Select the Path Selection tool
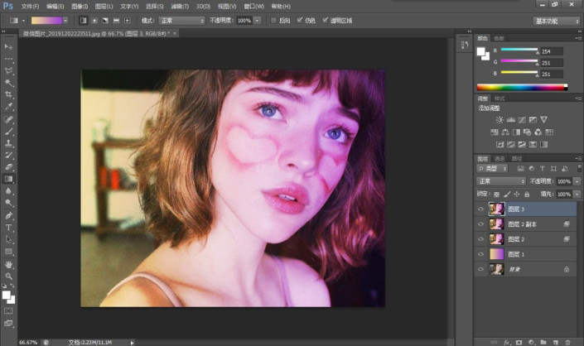 (x=8, y=239)
